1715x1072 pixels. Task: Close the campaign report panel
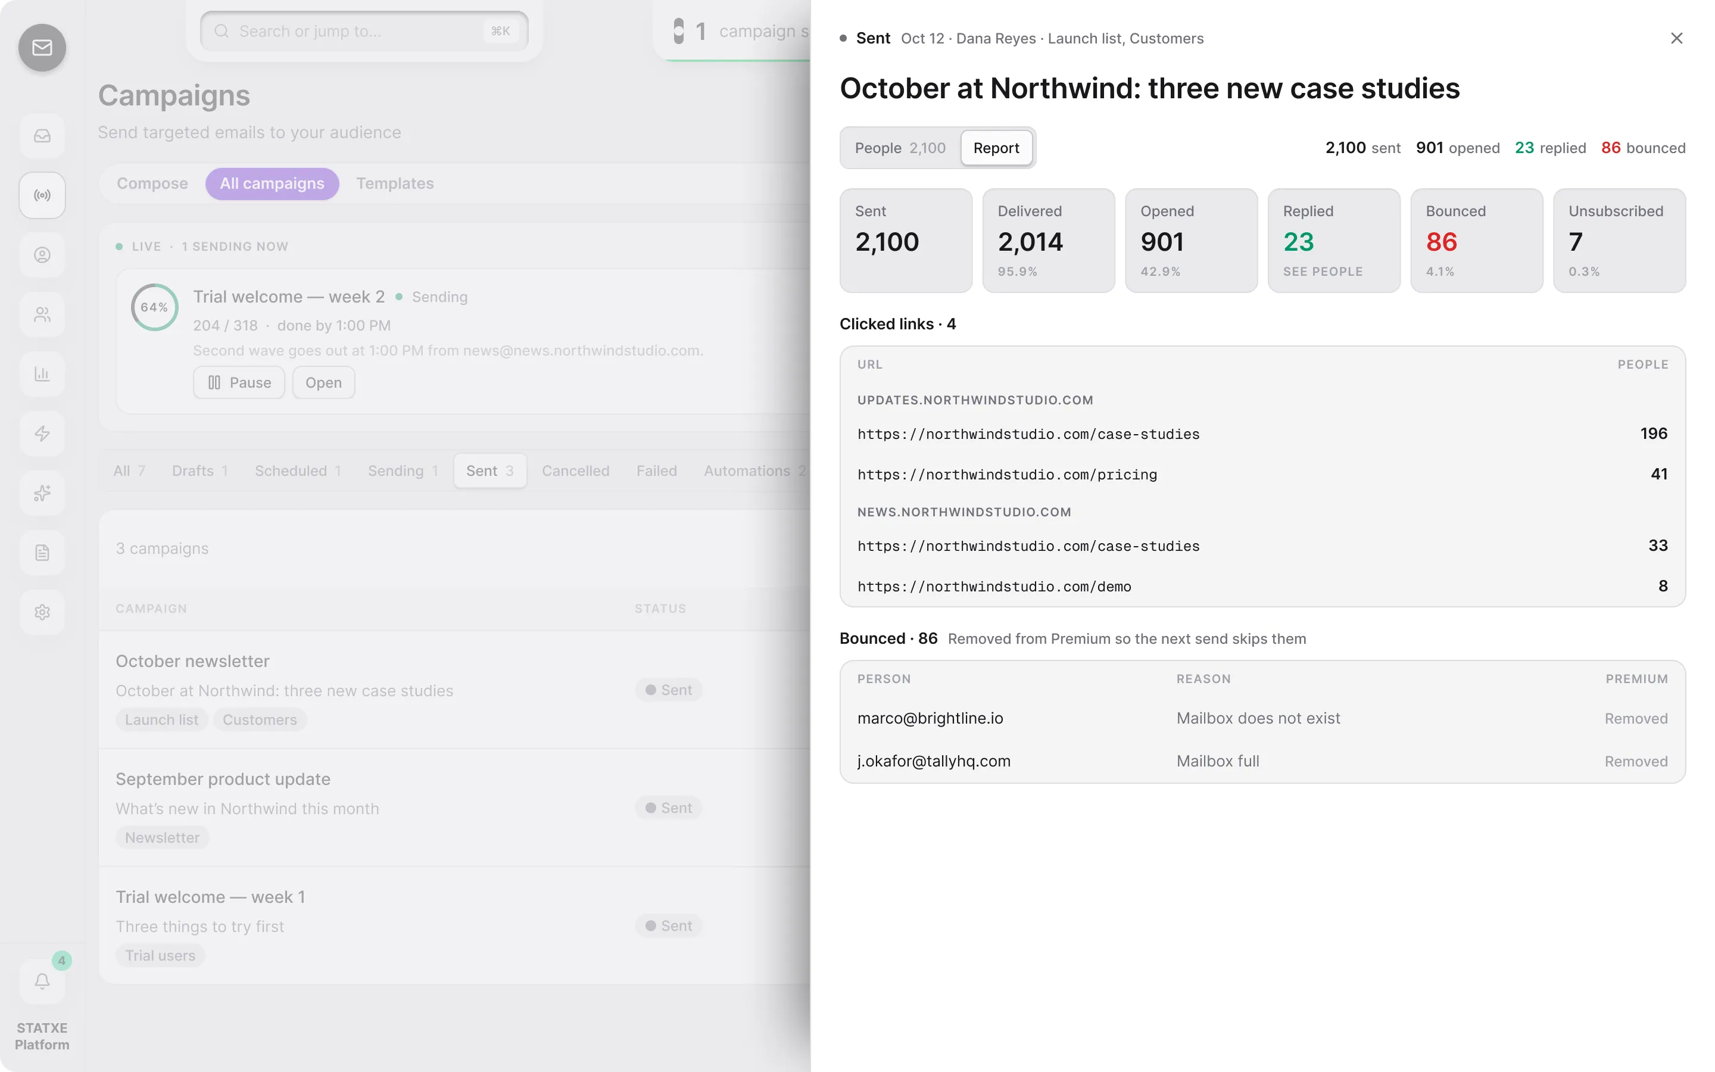click(x=1676, y=38)
